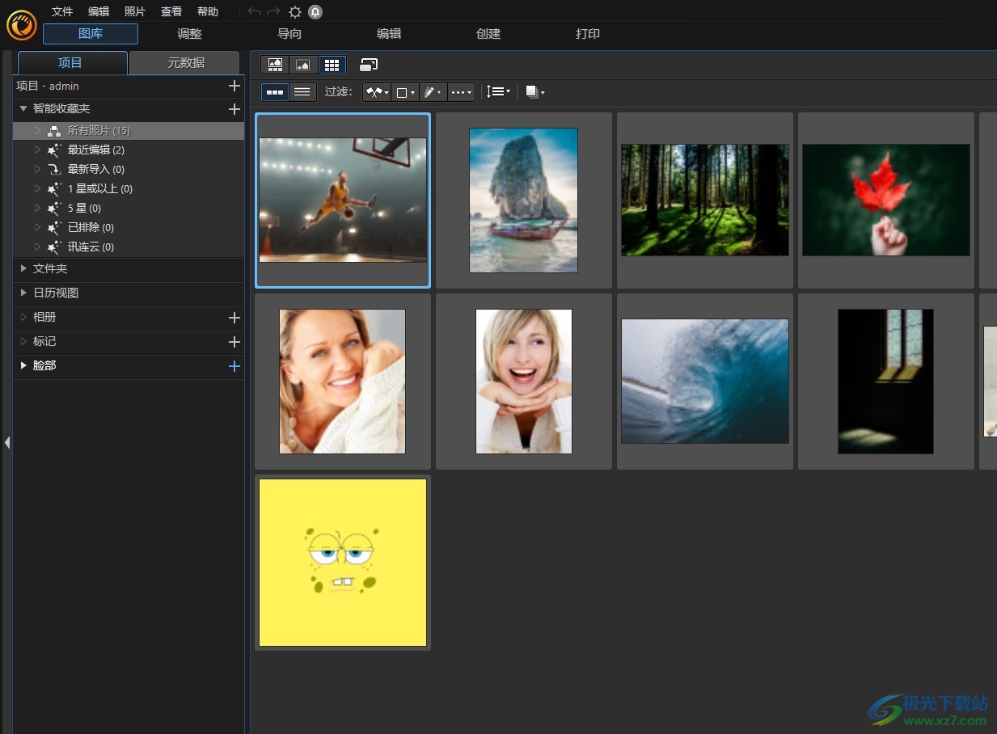This screenshot has height=734, width=997.
Task: Open the 文件 menu
Action: point(62,11)
